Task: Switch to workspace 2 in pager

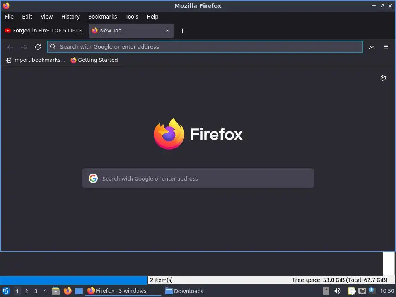Action: (27, 291)
